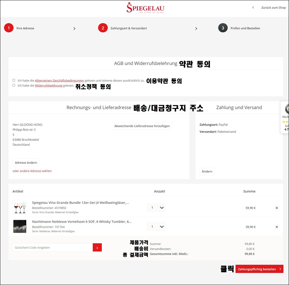Open the Nachtmann Noblesse Vorteilsset title
Image resolution: width=289 pixels, height=285 pixels.
pos(82,222)
